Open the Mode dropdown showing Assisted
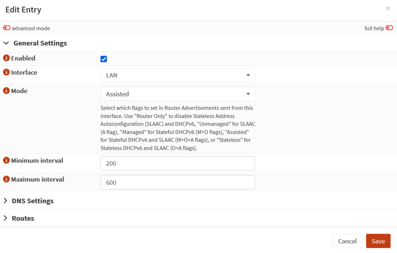This screenshot has width=397, height=253. pos(178,94)
